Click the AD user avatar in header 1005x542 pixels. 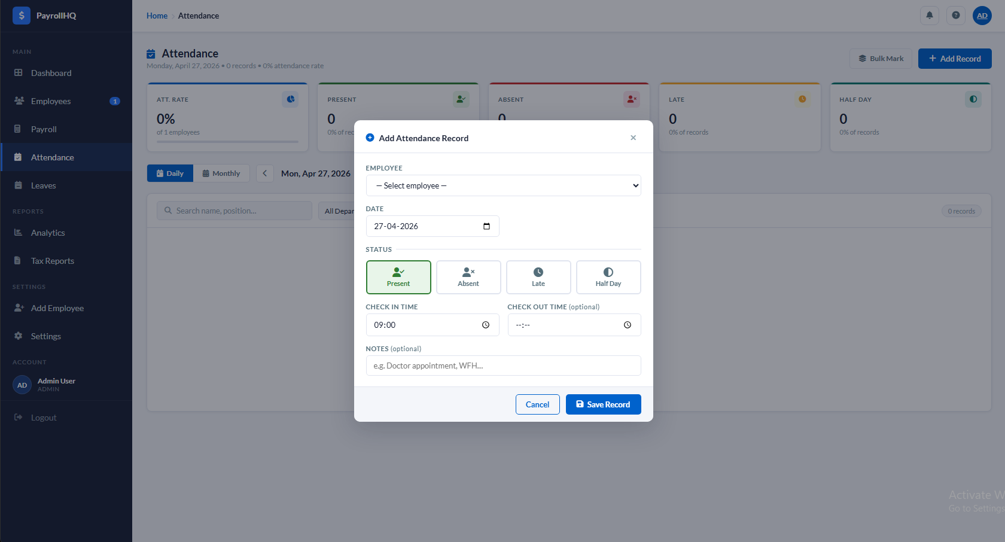point(982,16)
